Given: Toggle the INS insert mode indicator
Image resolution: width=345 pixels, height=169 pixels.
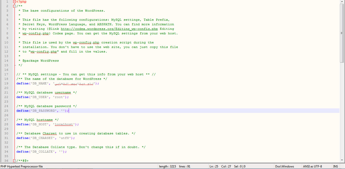Looking at the screenshot, I should [335, 166].
